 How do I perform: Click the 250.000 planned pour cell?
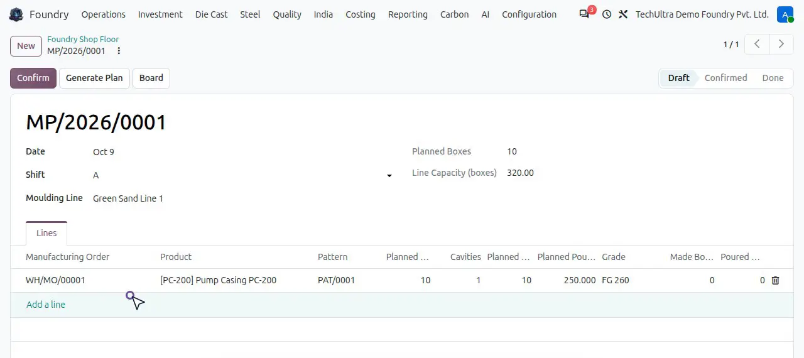point(580,281)
